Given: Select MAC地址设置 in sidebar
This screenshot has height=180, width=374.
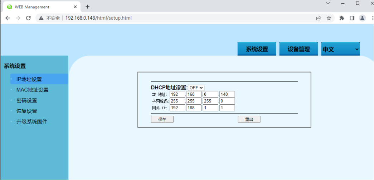Looking at the screenshot, I should [x=32, y=90].
